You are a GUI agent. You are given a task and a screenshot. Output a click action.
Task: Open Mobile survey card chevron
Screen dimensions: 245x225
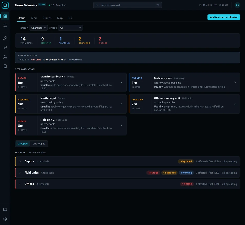point(235,82)
